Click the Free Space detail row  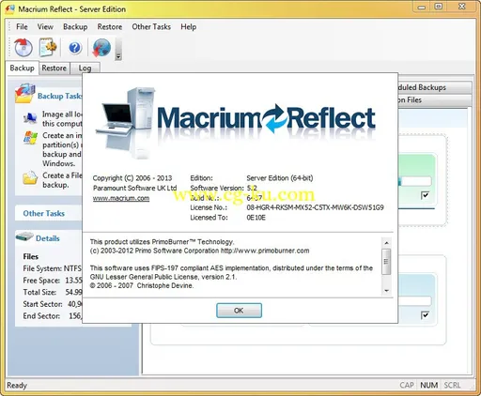[x=53, y=281]
